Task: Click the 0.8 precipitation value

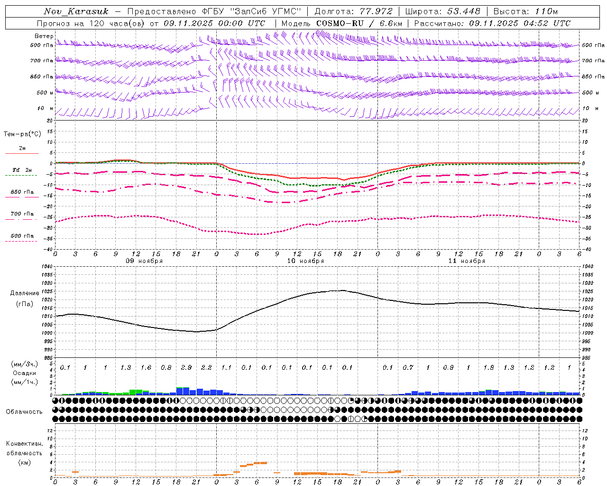Action: coord(166,367)
